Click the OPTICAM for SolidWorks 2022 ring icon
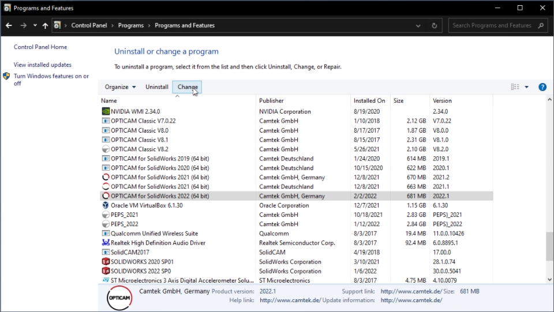554x312 pixels. point(106,196)
